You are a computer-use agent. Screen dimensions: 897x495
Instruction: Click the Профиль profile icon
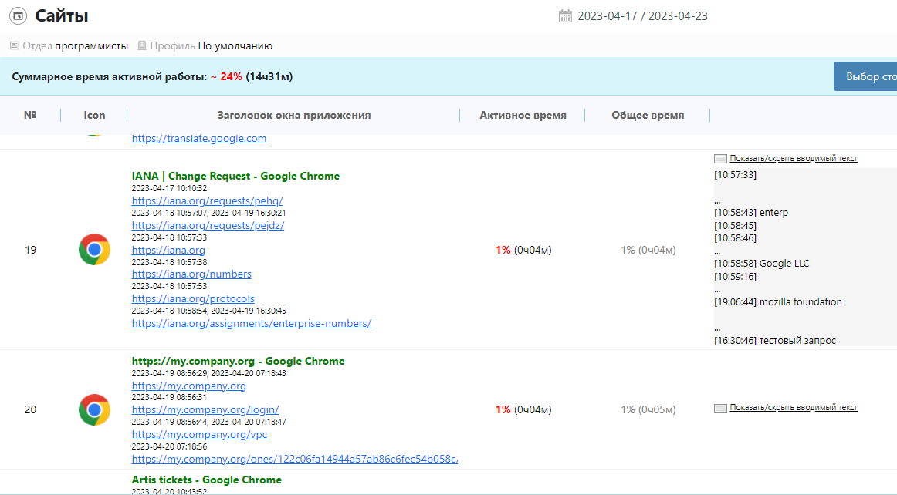[x=141, y=45]
